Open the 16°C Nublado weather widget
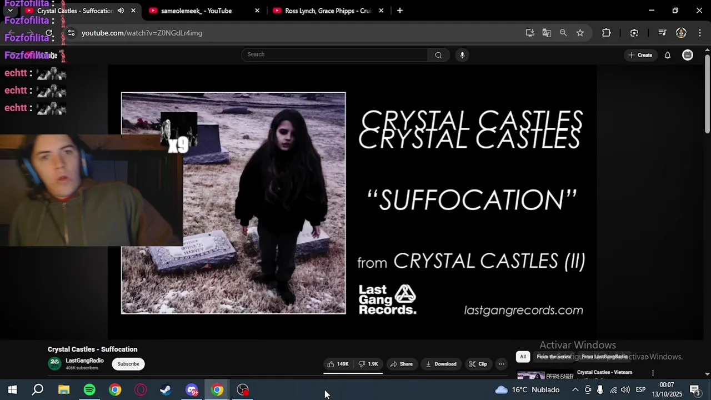This screenshot has height=400, width=711. 527,390
